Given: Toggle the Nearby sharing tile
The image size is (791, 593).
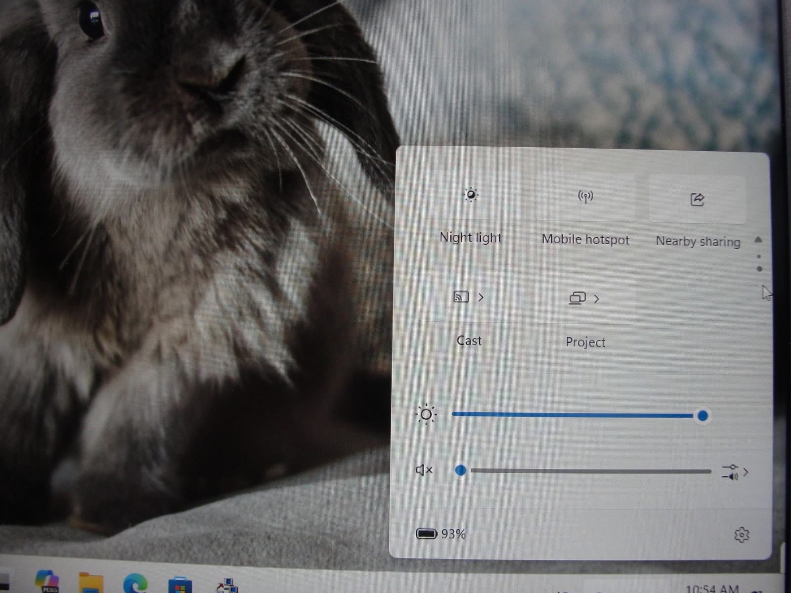Looking at the screenshot, I should (697, 199).
